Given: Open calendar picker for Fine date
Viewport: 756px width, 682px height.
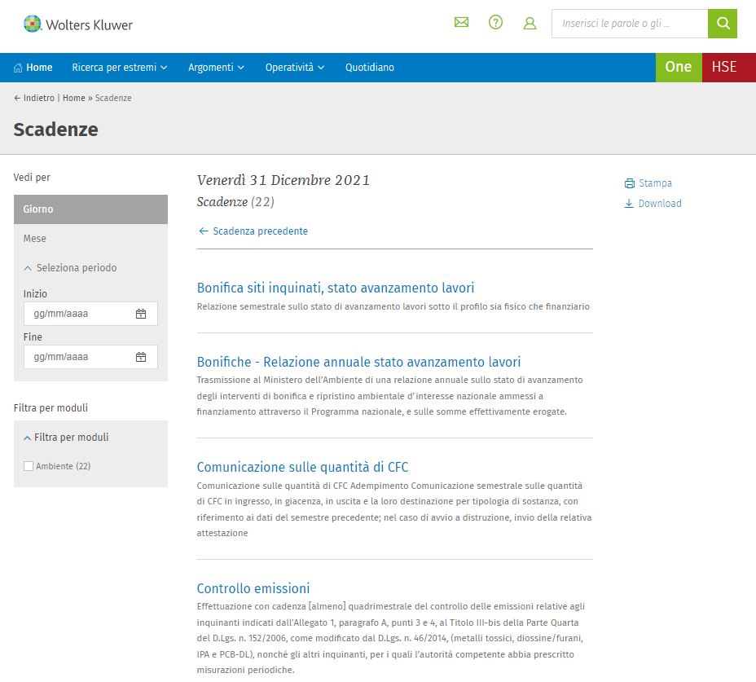Looking at the screenshot, I should point(141,357).
